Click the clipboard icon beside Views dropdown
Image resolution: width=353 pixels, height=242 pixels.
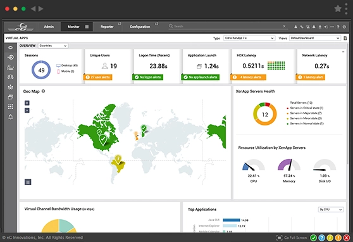[x=345, y=38]
